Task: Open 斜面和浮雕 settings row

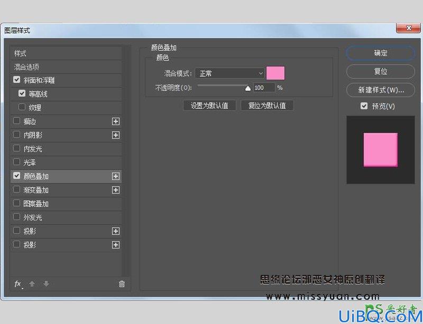Action: (66, 80)
